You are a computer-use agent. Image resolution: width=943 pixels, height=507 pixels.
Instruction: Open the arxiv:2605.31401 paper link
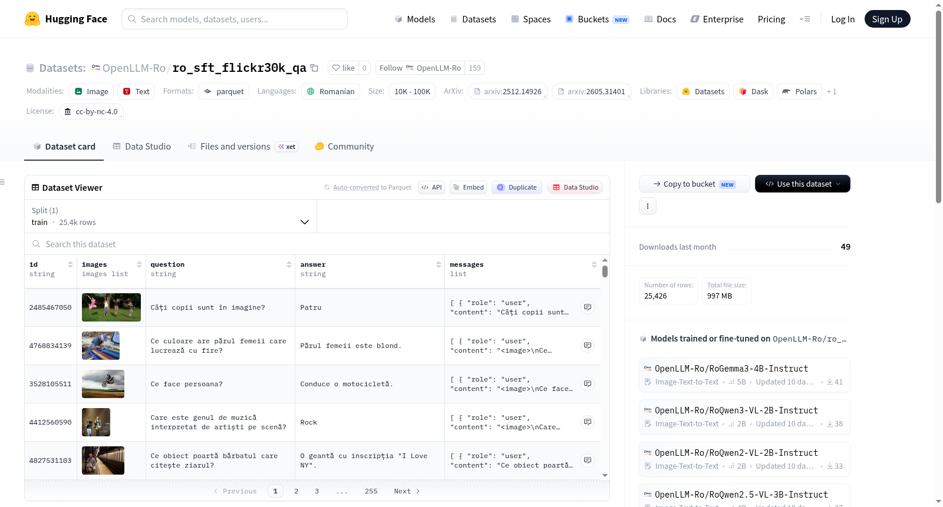click(592, 91)
